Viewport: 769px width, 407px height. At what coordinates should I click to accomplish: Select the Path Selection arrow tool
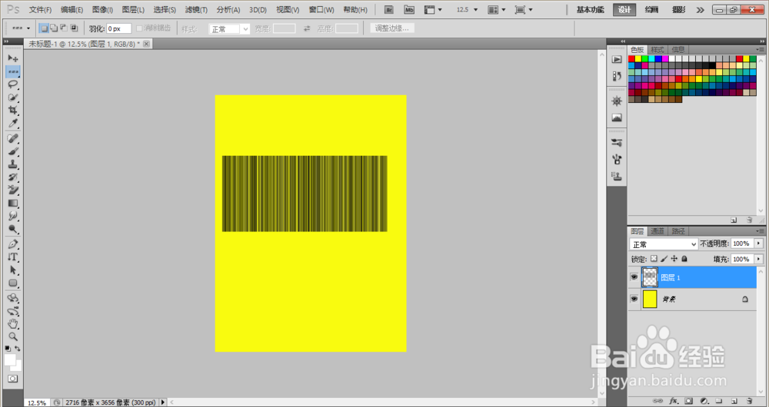coord(13,270)
